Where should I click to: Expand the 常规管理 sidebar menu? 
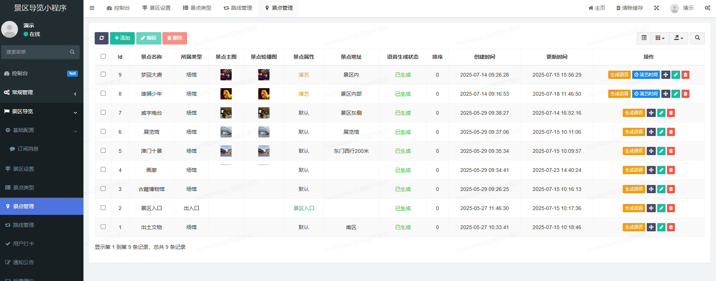pos(41,92)
